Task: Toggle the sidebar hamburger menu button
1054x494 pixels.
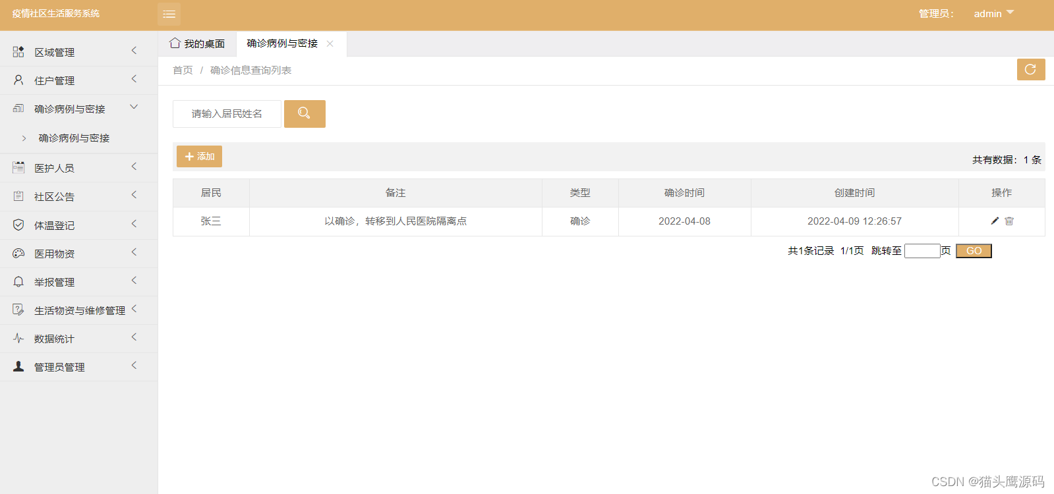Action: (169, 14)
